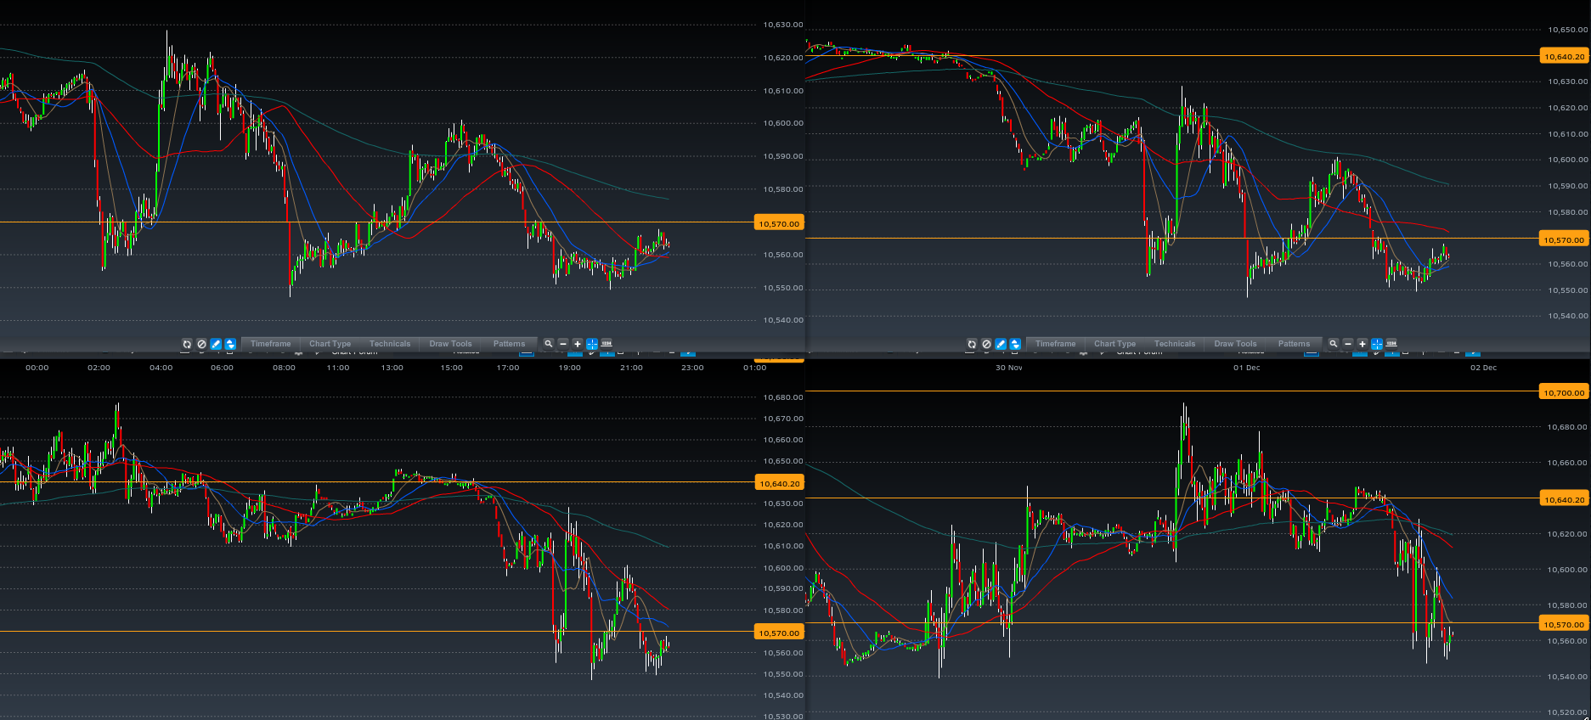Toggle the up-down arrows icon in top-right chart toolbar
The width and height of the screenshot is (1591, 720).
click(x=1015, y=344)
